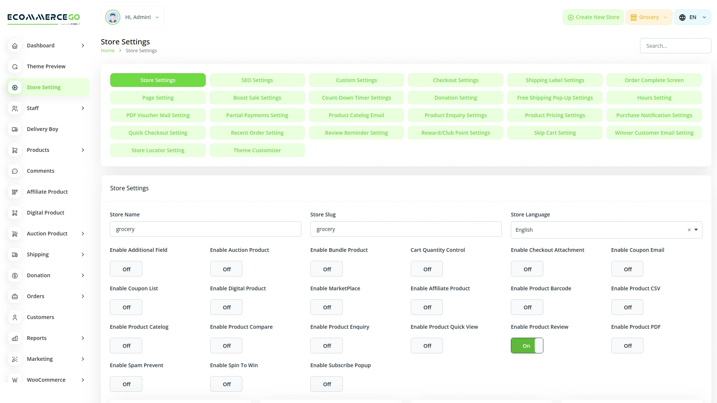717x403 pixels.
Task: Open the Theme Customizer tab
Action: pyautogui.click(x=257, y=150)
